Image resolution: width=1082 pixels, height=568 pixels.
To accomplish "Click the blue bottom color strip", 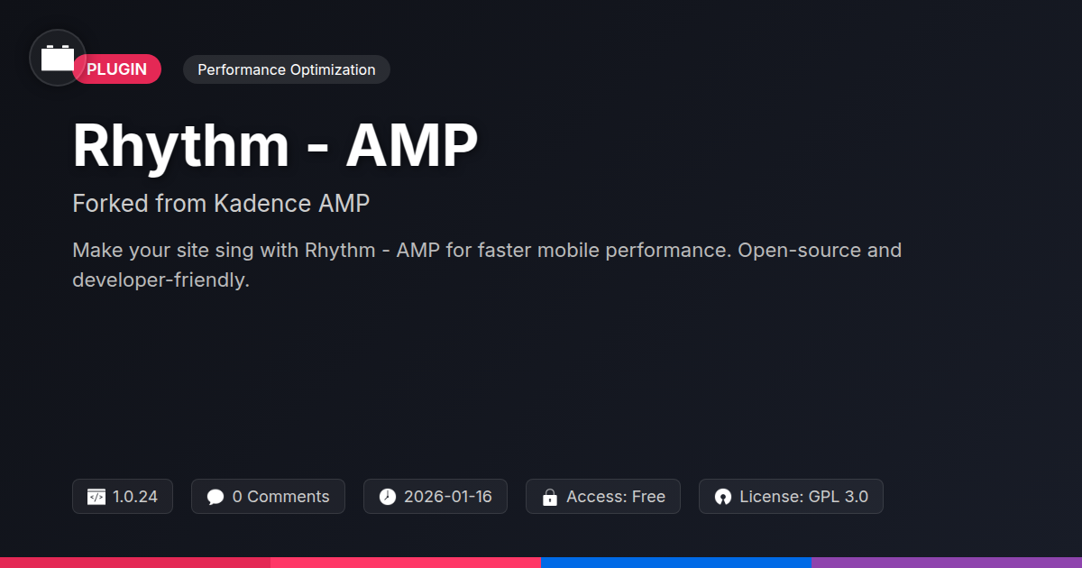I will [676, 562].
